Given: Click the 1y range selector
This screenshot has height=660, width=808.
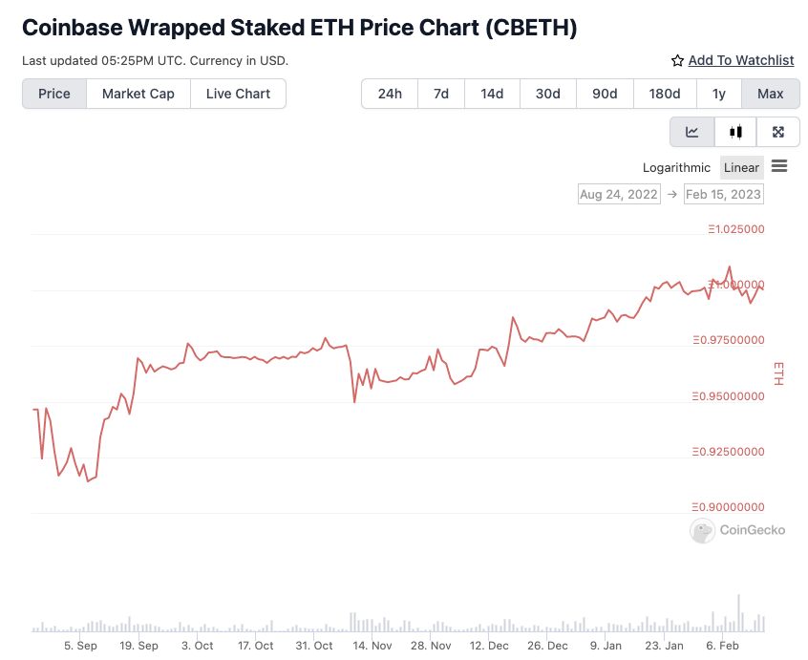Looking at the screenshot, I should tap(719, 94).
